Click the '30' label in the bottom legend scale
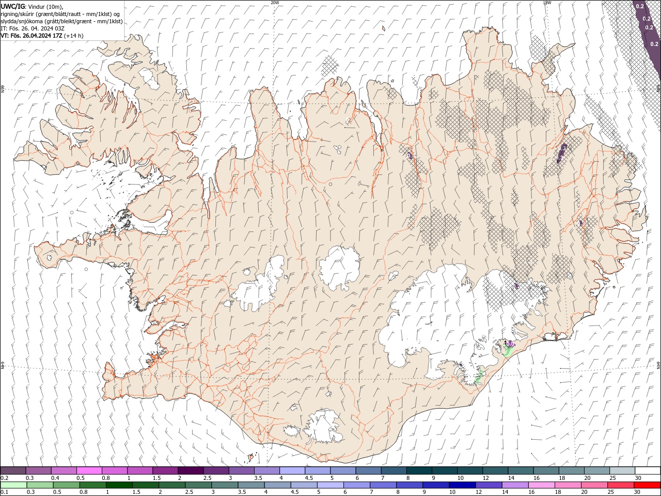This screenshot has width=661, height=496. [x=637, y=492]
